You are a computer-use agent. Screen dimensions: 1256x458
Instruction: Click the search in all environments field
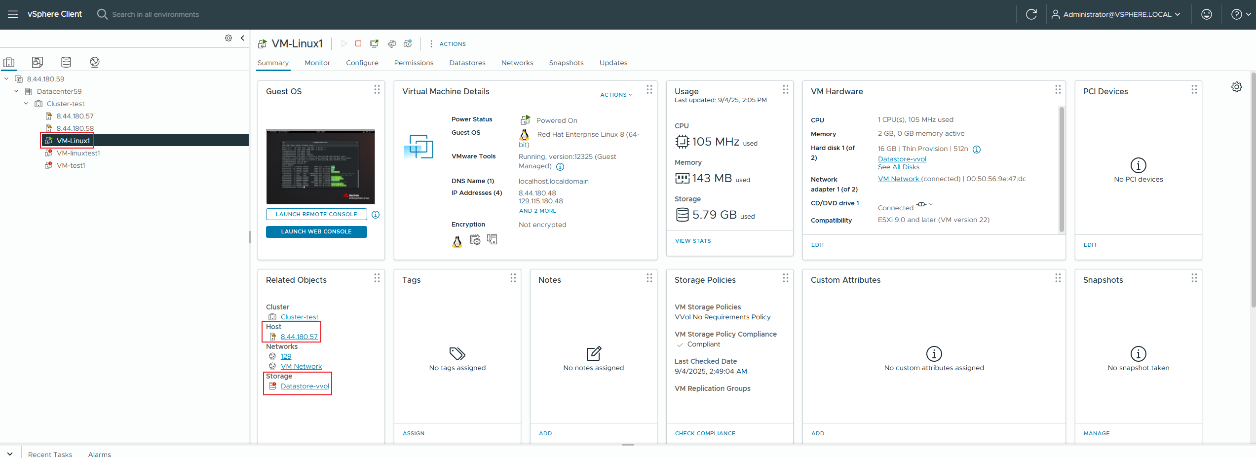click(x=155, y=14)
